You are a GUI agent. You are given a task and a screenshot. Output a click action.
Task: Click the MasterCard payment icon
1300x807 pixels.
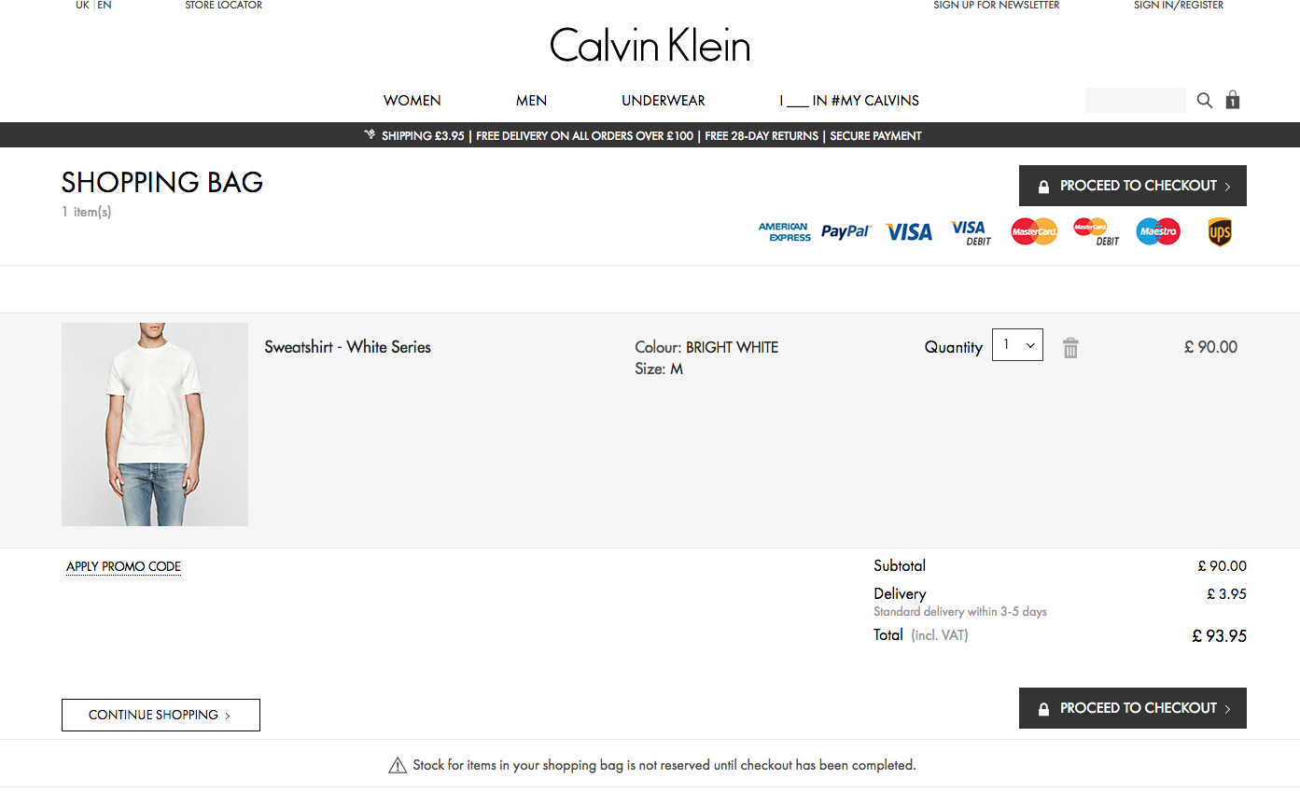click(1033, 231)
